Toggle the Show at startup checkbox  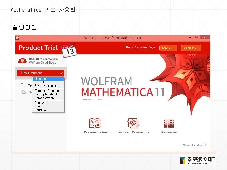click(205, 145)
